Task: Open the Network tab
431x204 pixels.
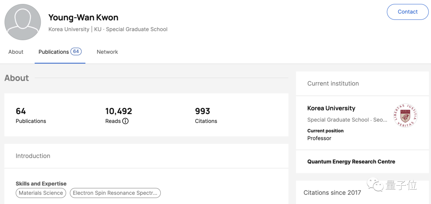Action: pos(107,52)
